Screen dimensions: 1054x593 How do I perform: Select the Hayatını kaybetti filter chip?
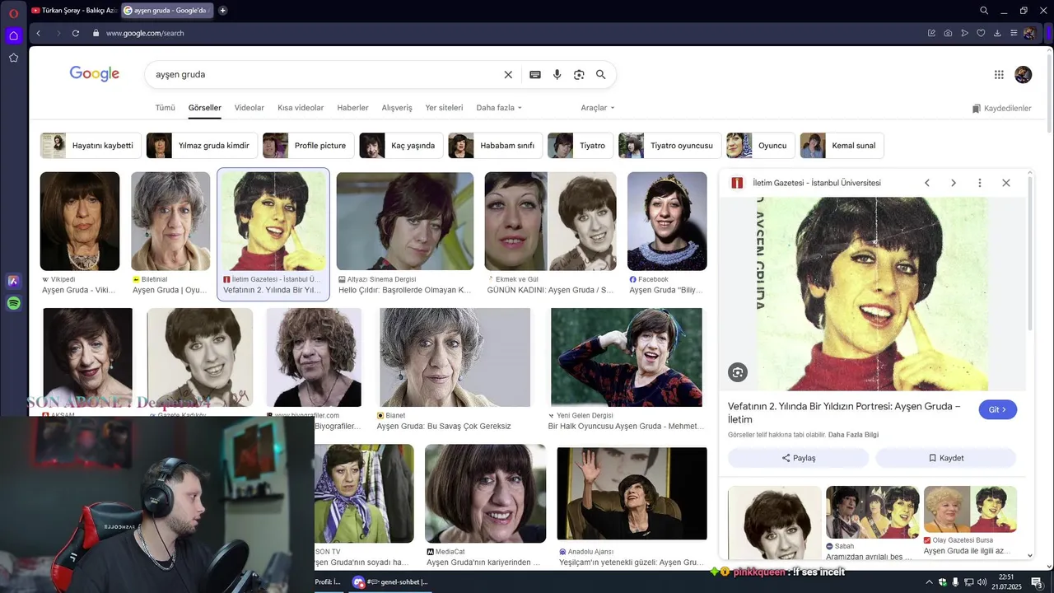(91, 146)
